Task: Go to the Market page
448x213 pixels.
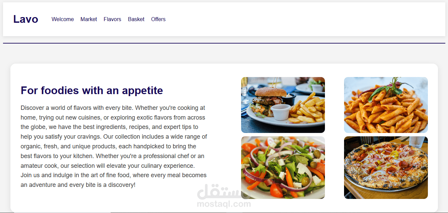Action: click(x=89, y=19)
